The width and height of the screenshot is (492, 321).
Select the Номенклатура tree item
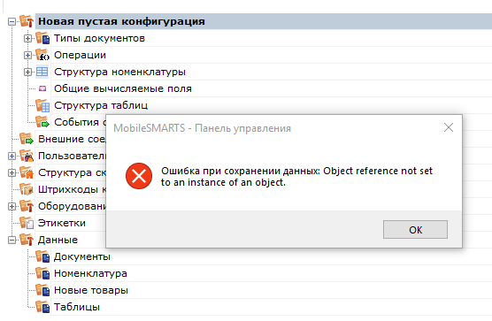(x=90, y=273)
